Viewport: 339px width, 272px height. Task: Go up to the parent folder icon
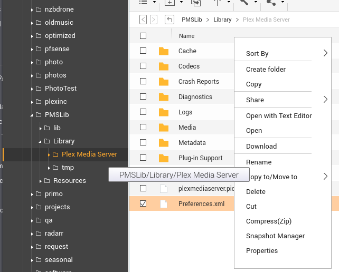click(x=169, y=20)
